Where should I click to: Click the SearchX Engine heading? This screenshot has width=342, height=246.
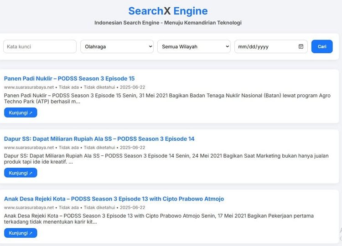click(168, 11)
